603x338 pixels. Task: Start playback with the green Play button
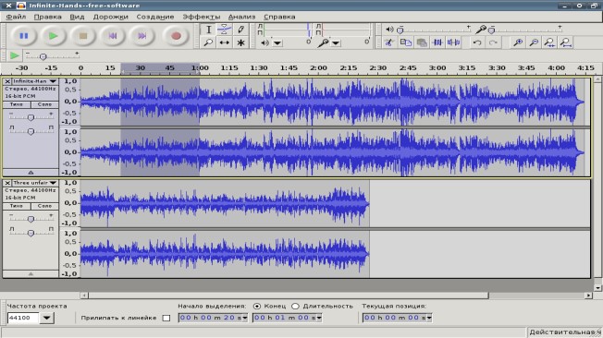(x=53, y=36)
